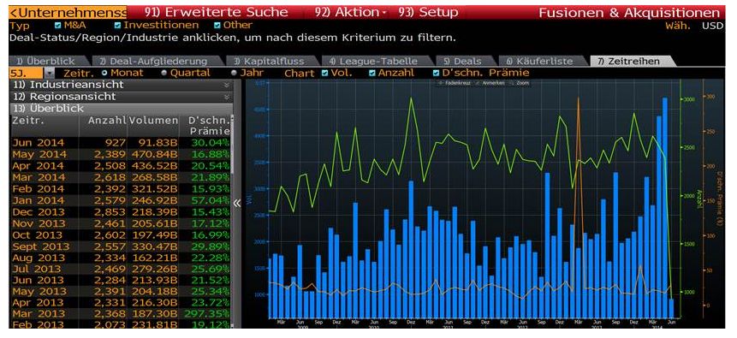Toggle the Investitionen type checkbox
The image size is (737, 338).
117,26
